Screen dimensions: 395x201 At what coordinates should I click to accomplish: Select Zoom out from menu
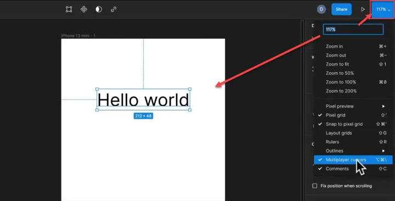[x=353, y=55]
